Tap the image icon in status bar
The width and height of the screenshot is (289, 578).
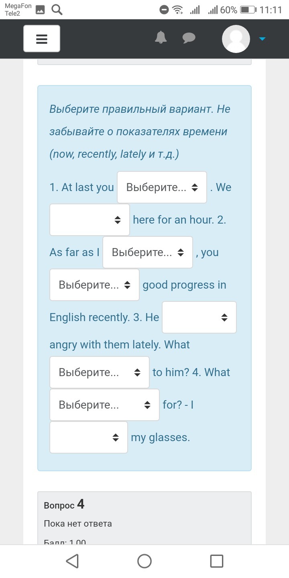point(40,10)
